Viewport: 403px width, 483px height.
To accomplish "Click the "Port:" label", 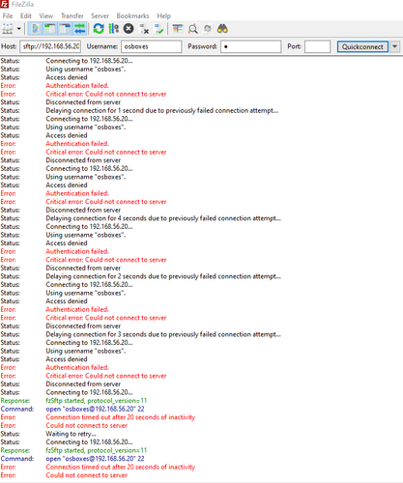I will pos(294,46).
